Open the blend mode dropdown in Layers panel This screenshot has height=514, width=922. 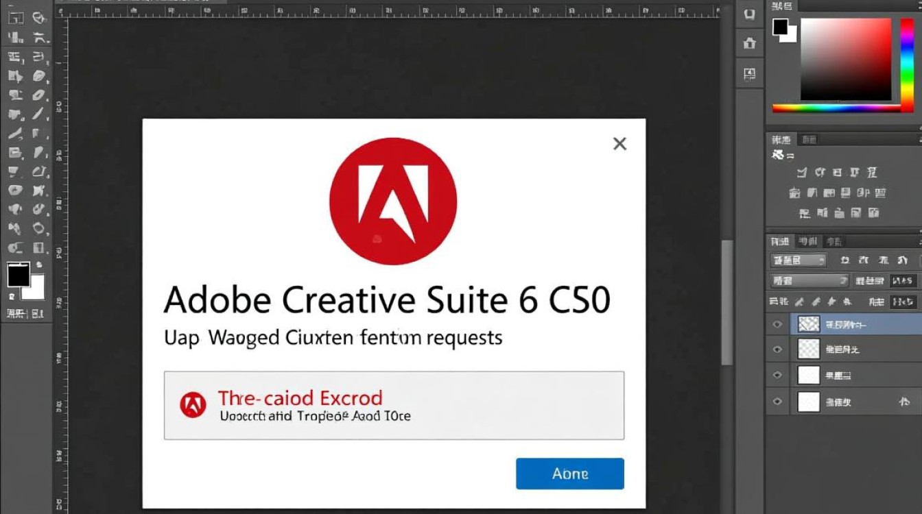pos(810,280)
